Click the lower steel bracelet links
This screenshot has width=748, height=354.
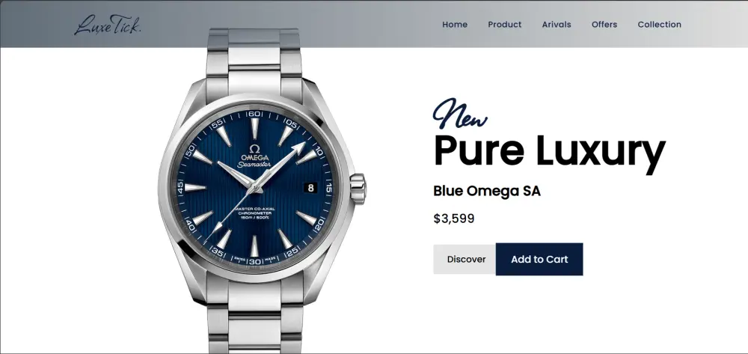pos(255,317)
